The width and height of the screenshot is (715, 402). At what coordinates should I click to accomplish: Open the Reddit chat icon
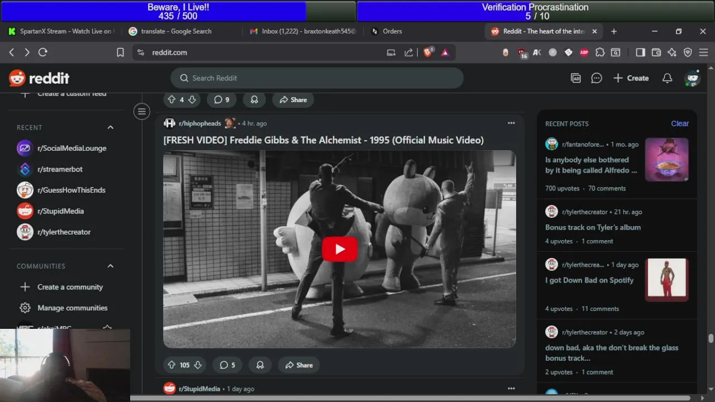click(597, 78)
